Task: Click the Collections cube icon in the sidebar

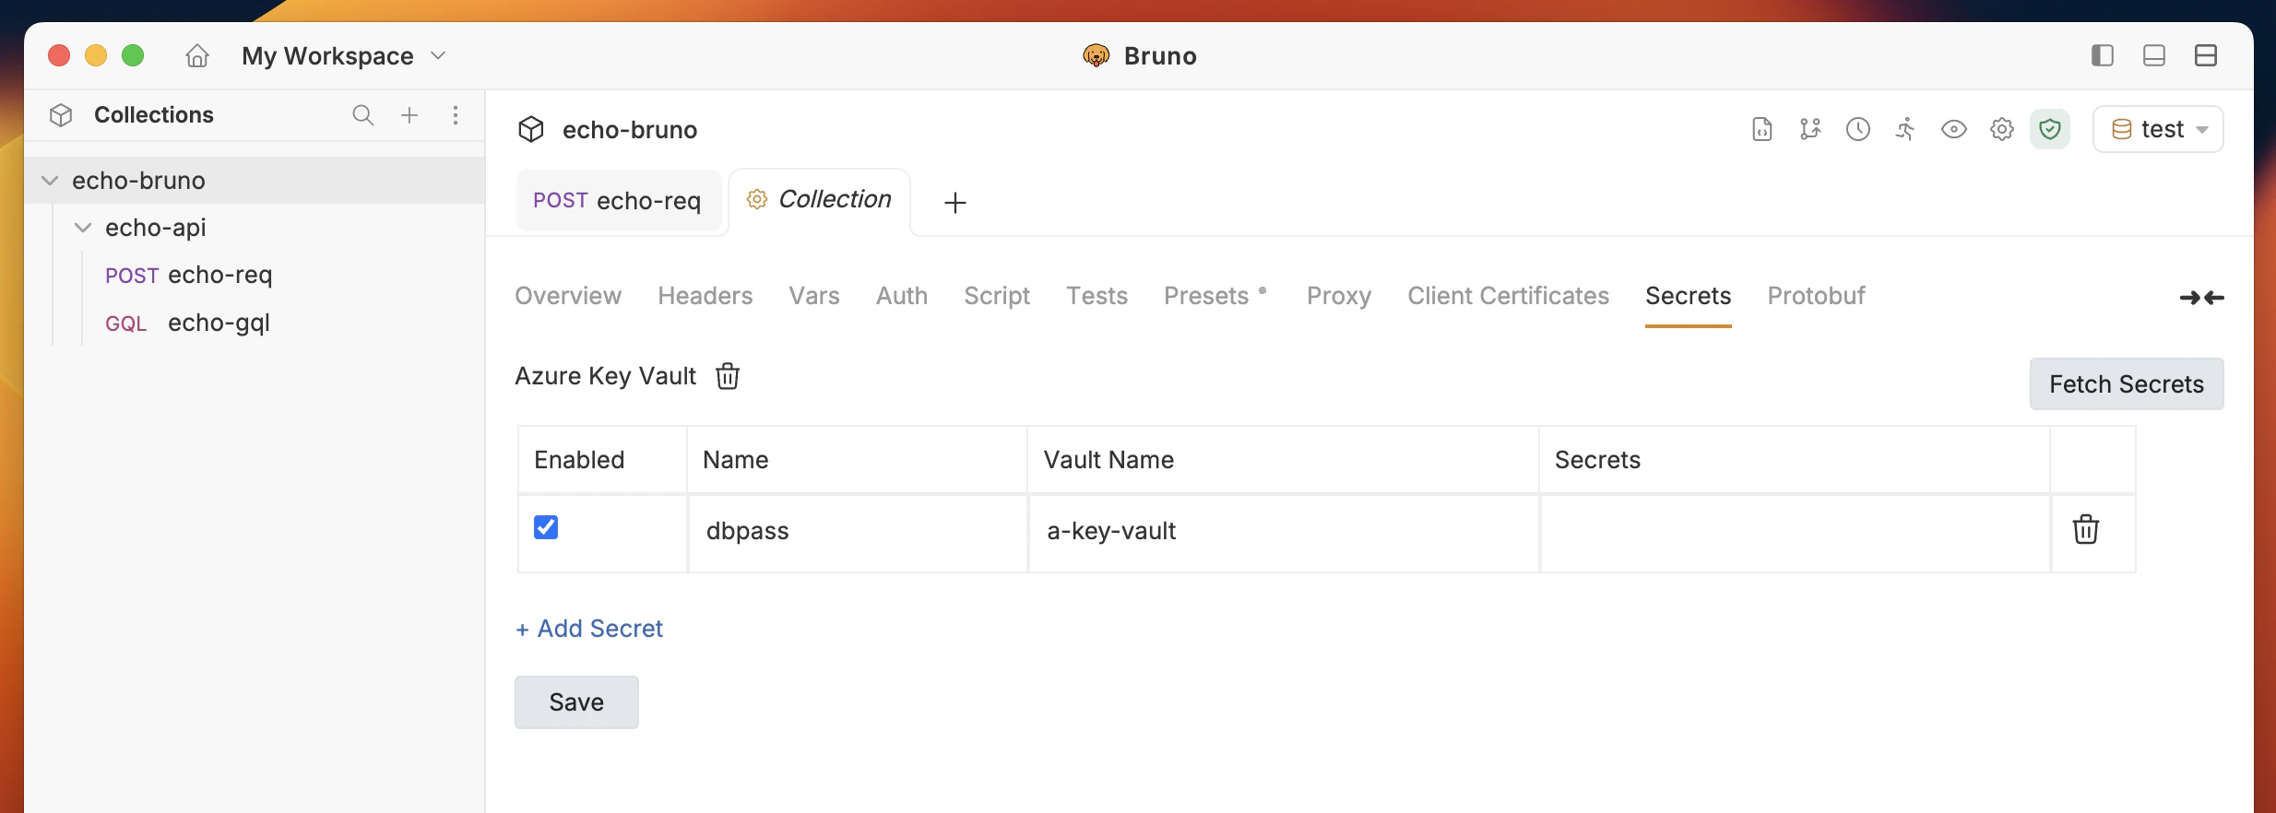Action: pos(61,115)
